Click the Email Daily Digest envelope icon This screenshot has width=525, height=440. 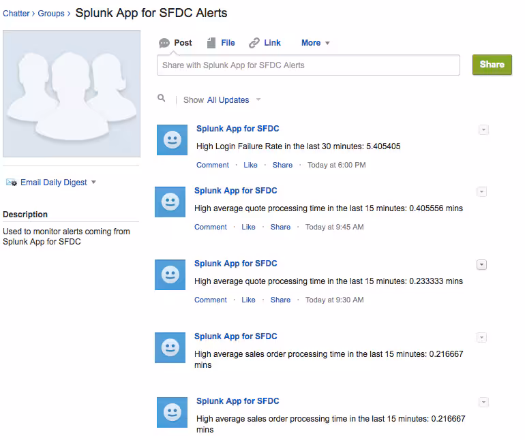click(x=12, y=183)
